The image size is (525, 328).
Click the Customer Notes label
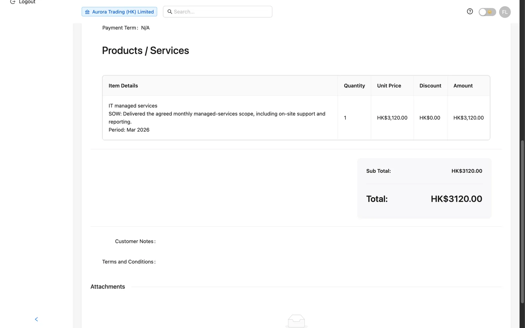click(x=135, y=241)
